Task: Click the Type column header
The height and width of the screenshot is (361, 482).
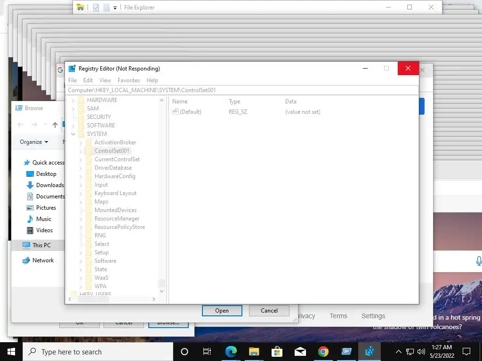Action: 234,102
